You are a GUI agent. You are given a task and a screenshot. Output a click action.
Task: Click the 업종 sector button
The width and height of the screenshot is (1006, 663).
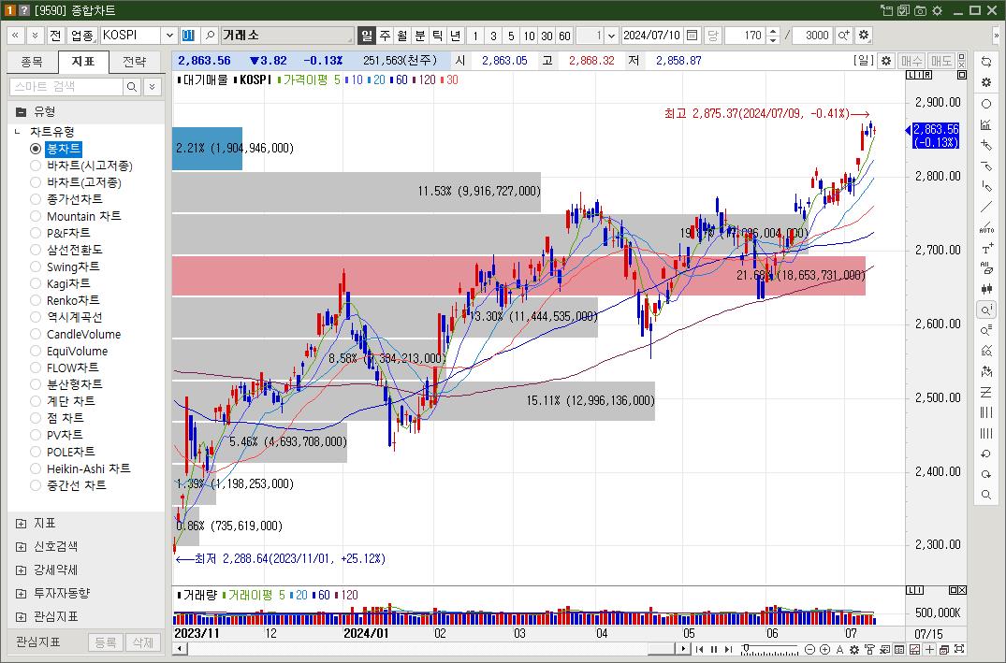pos(81,36)
